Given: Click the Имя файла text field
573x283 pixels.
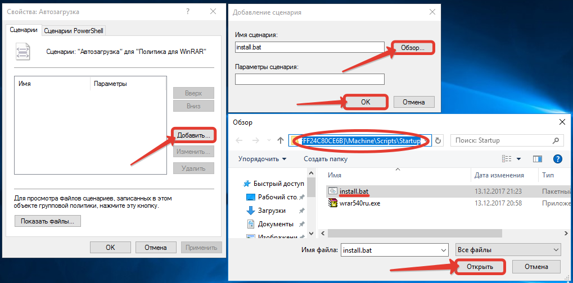Looking at the screenshot, I should pyautogui.click(x=390, y=250).
